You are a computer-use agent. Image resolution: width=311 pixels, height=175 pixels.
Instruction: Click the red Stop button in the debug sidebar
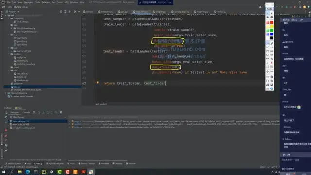click(x=6, y=130)
